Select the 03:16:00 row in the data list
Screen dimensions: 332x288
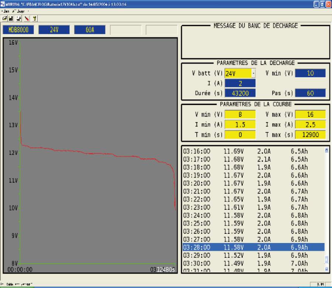pyautogui.click(x=253, y=151)
